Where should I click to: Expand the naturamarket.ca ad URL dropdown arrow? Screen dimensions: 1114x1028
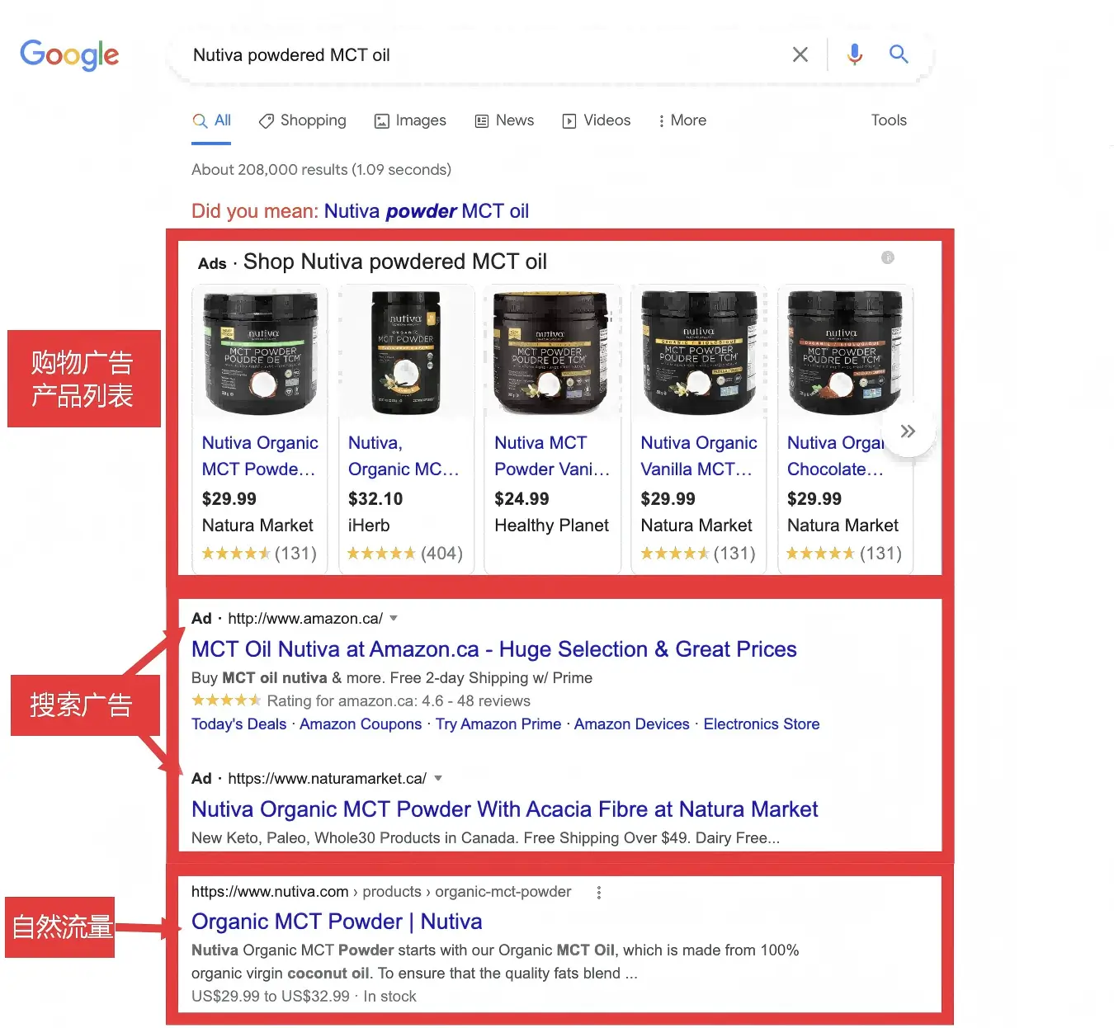[x=438, y=778]
